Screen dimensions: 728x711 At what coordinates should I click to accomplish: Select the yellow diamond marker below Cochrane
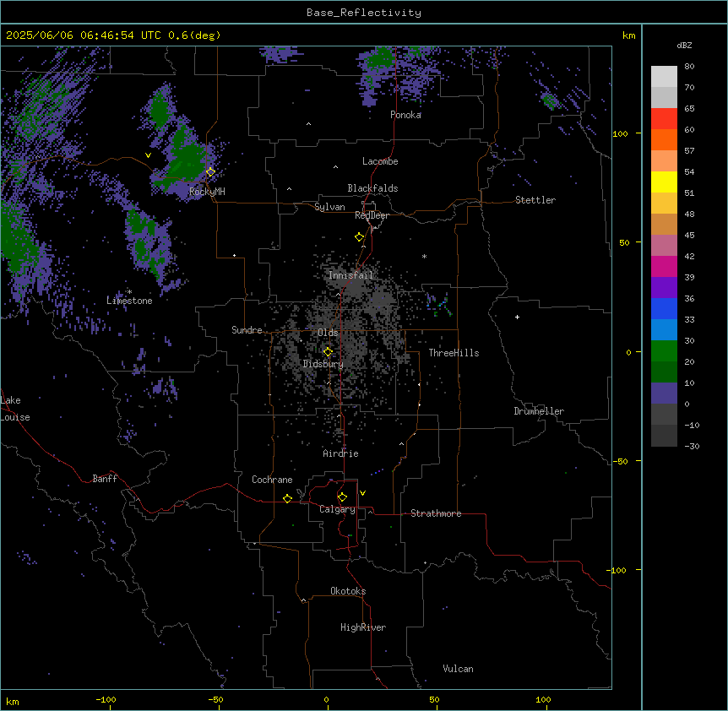click(x=287, y=498)
